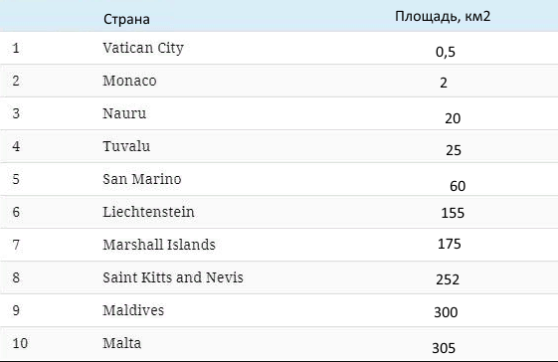Click the area value 175
The image size is (558, 362).
pos(450,244)
